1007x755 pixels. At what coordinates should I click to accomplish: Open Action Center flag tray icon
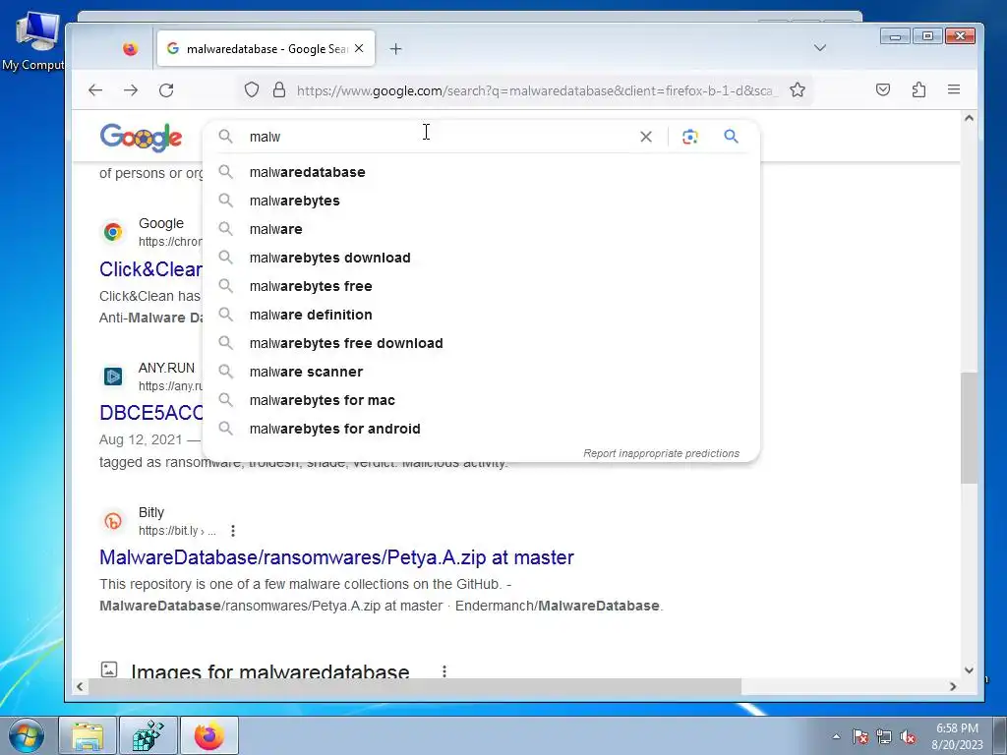[860, 736]
